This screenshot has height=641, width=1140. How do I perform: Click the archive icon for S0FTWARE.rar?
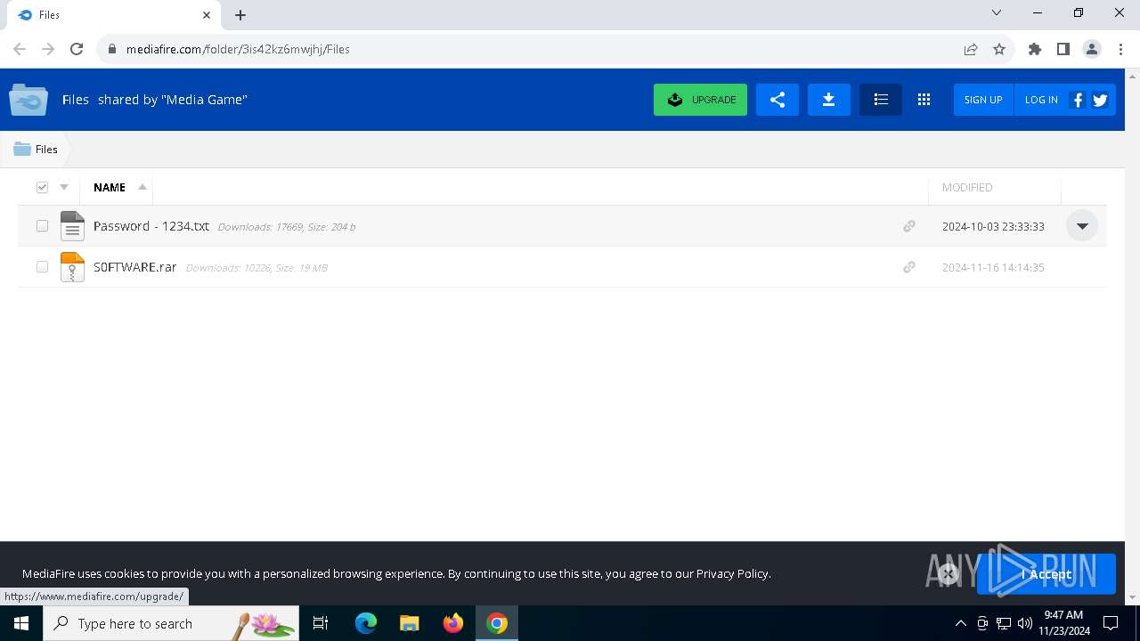tap(72, 267)
